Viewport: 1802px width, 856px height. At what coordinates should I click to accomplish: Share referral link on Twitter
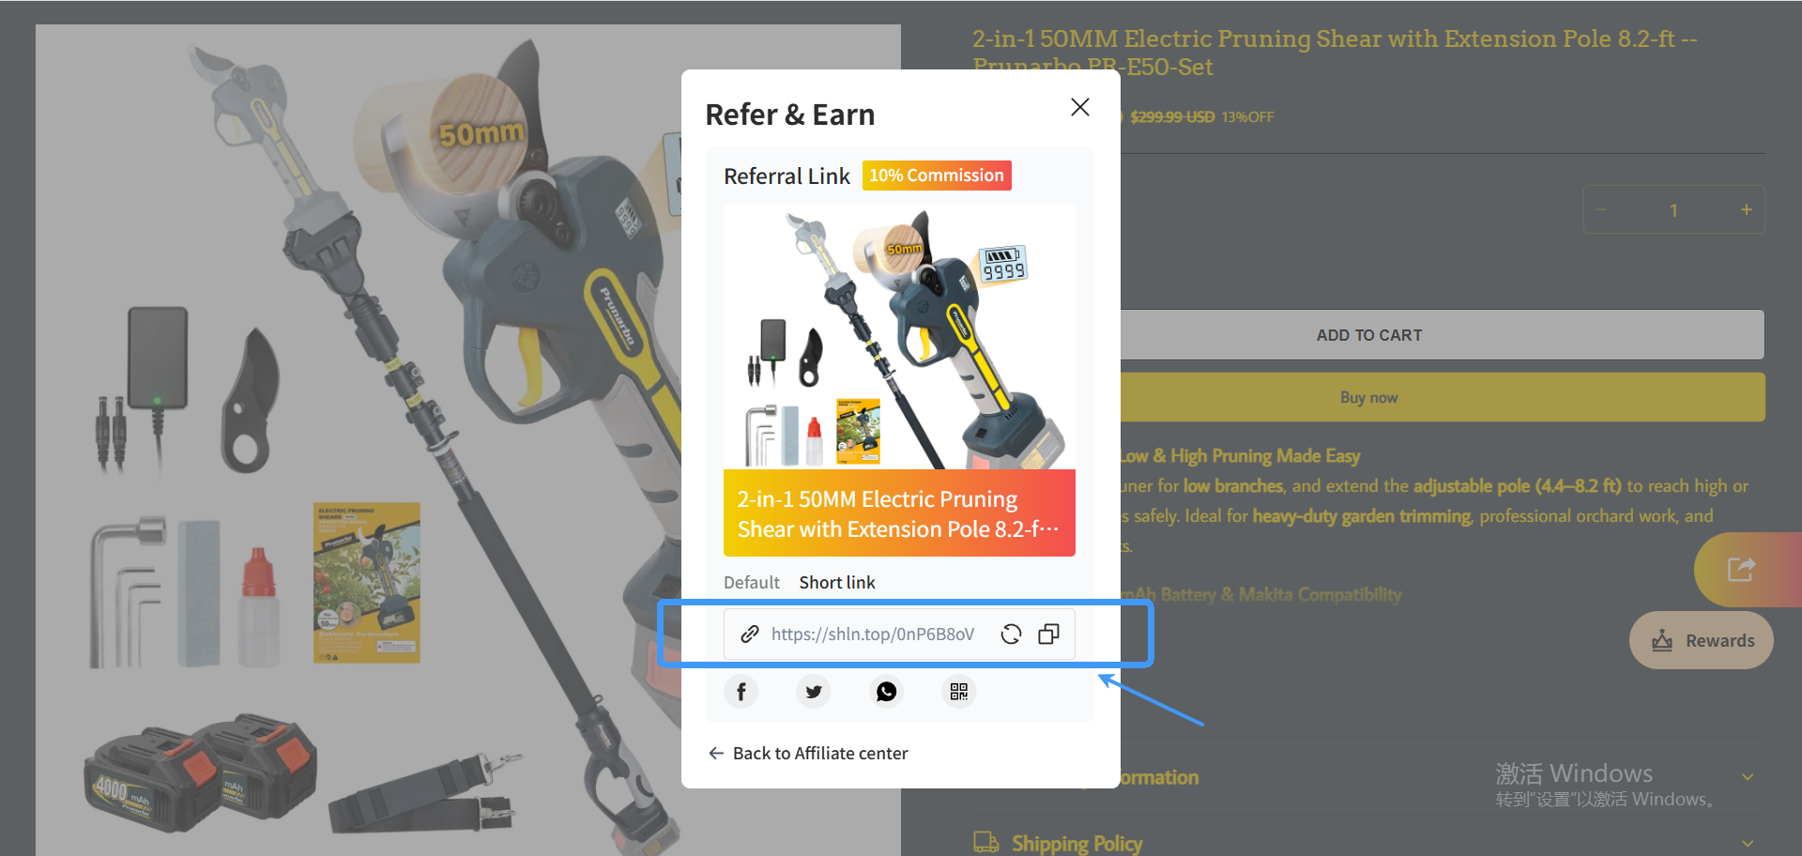coord(814,692)
